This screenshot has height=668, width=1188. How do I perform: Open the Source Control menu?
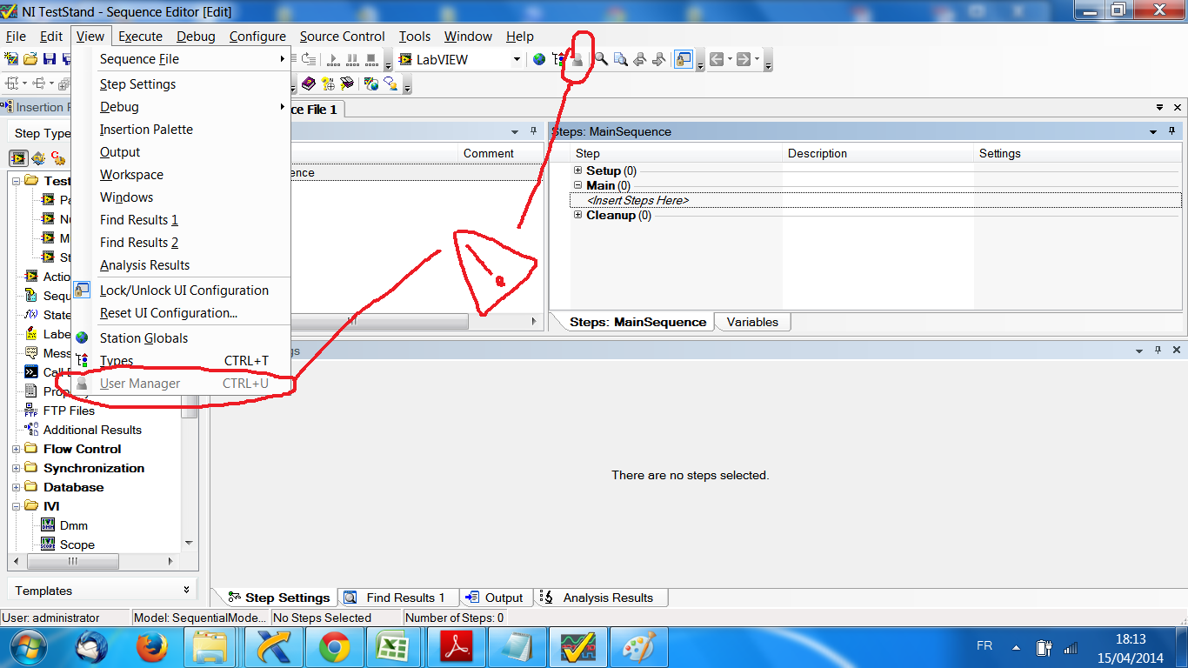click(x=342, y=37)
